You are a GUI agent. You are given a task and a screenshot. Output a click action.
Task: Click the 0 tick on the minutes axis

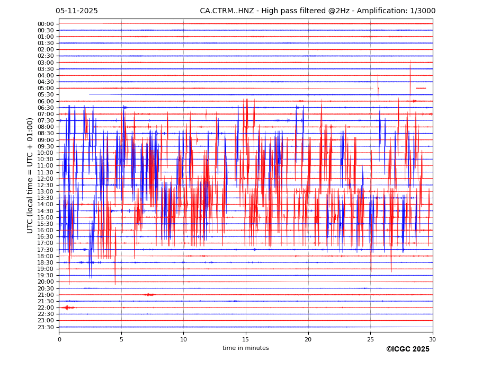point(59,339)
